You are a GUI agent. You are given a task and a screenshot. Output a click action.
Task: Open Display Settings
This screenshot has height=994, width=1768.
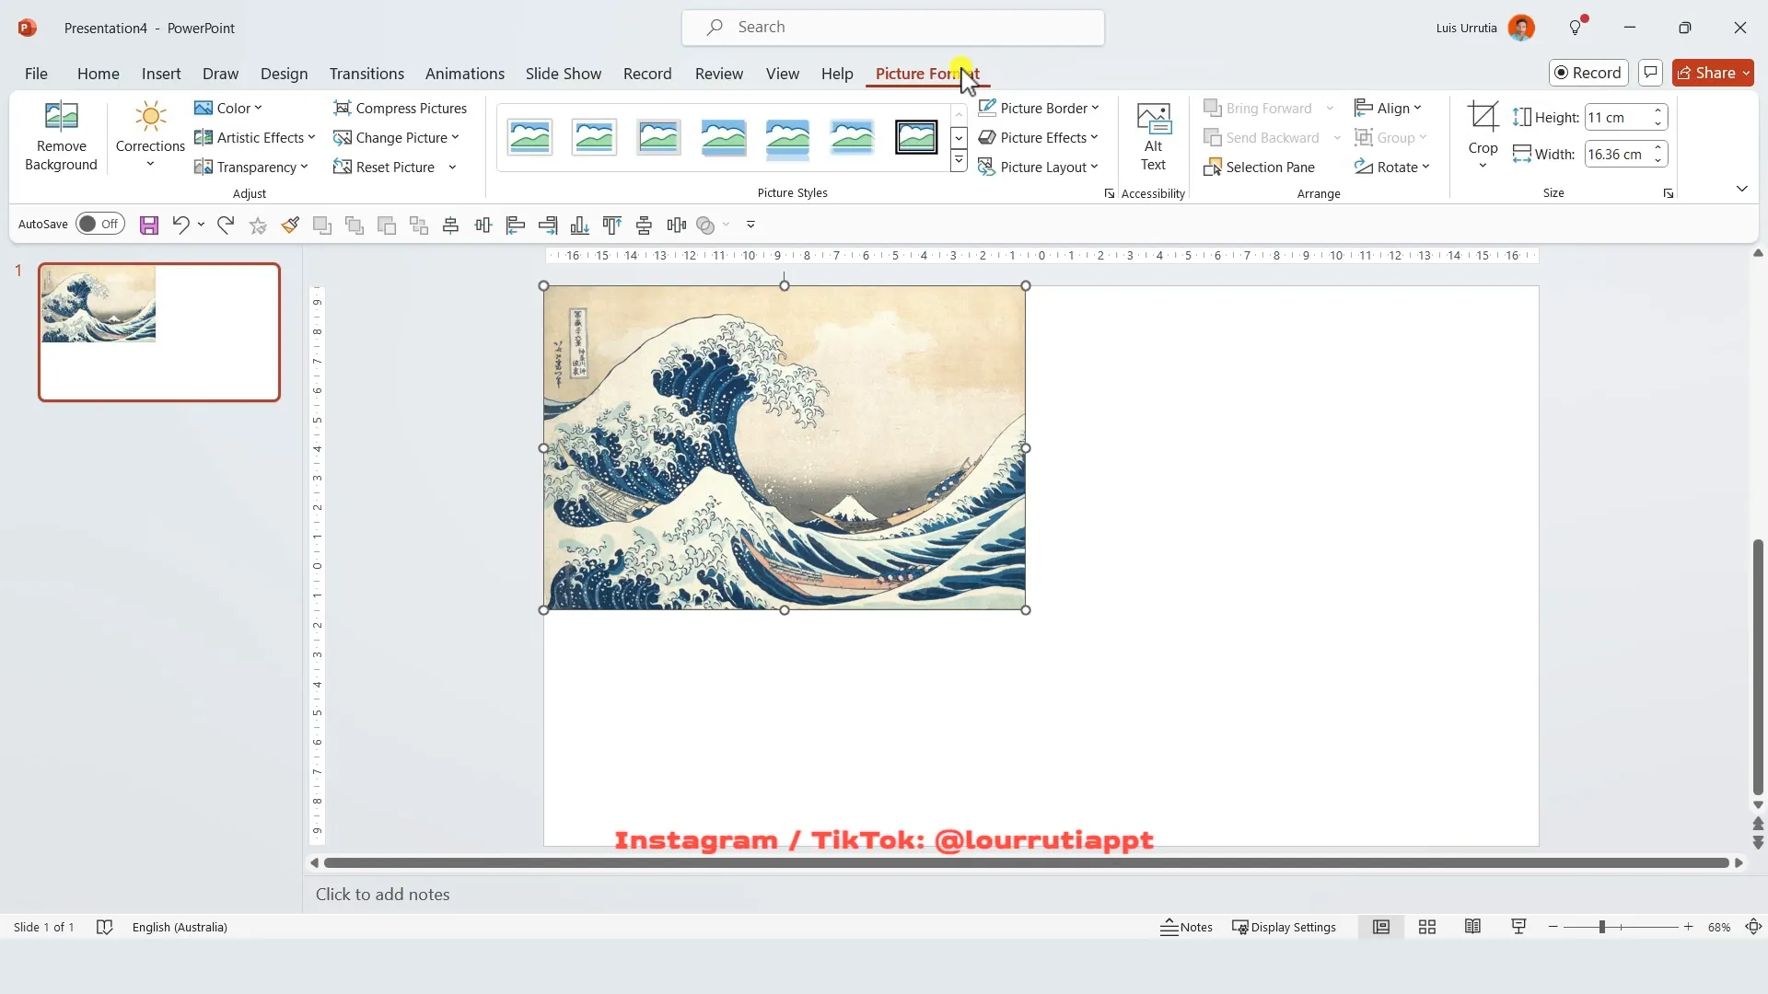pyautogui.click(x=1284, y=927)
